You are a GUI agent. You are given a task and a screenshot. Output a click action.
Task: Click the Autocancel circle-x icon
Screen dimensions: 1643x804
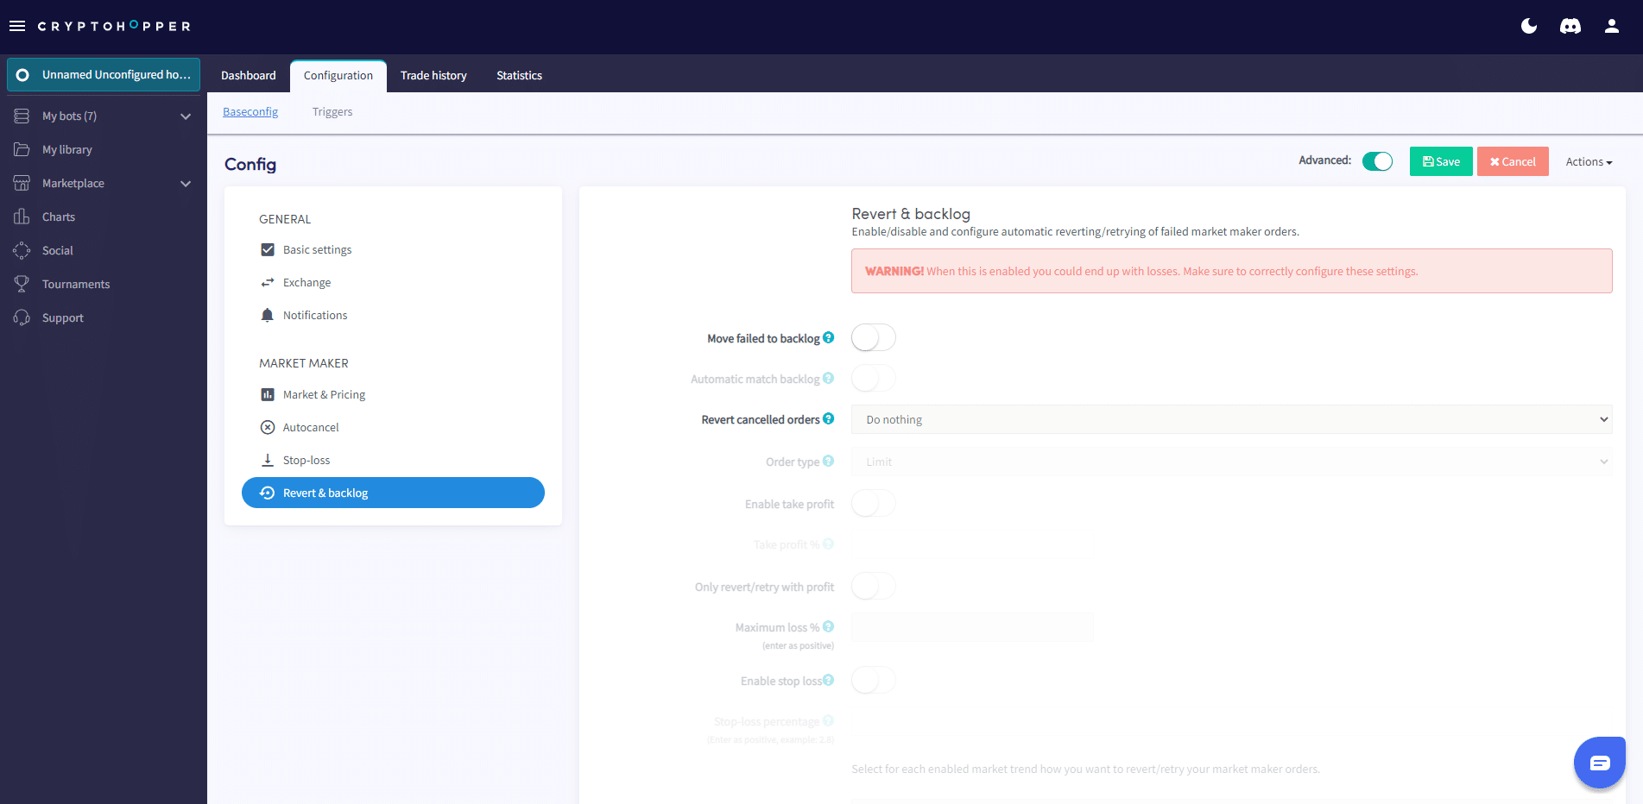click(268, 427)
